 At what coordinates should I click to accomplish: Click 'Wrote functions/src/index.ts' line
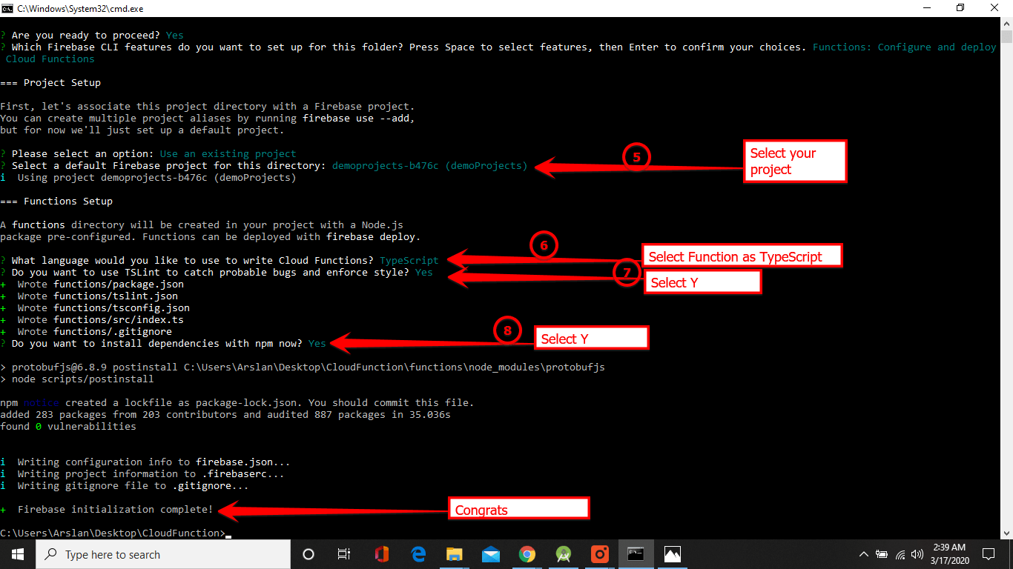[x=92, y=319]
